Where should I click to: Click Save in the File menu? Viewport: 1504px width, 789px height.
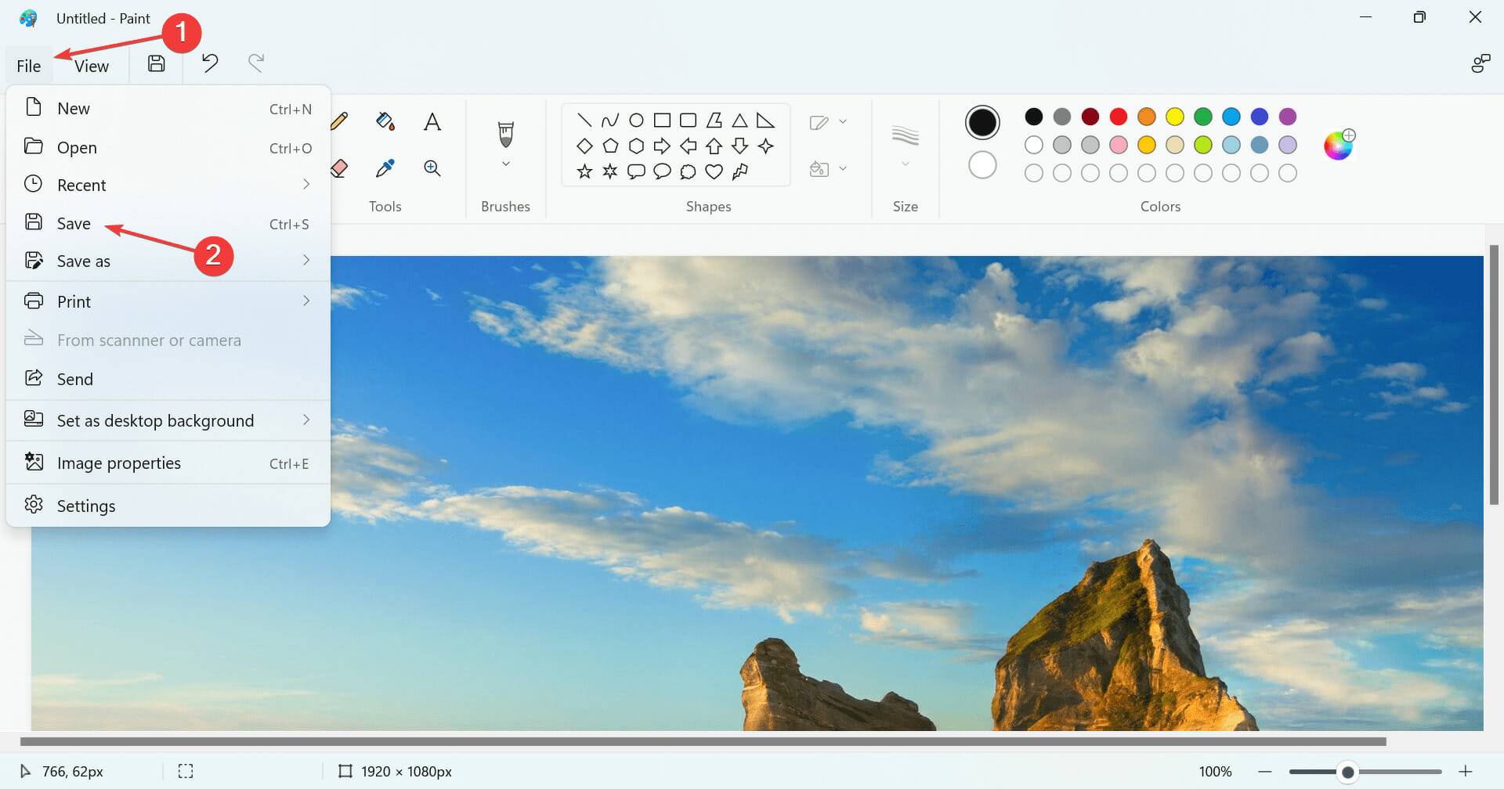point(168,223)
